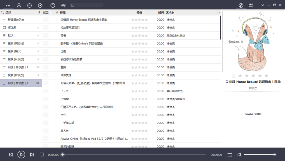Expand the chevron dropdown near window controls
The width and height of the screenshot is (285, 161).
(x=263, y=5)
